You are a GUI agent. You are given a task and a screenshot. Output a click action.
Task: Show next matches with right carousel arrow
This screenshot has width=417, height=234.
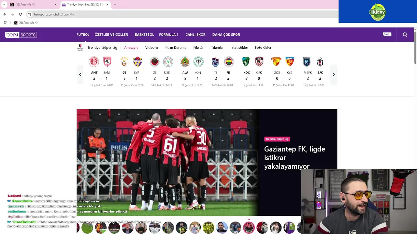click(x=334, y=74)
